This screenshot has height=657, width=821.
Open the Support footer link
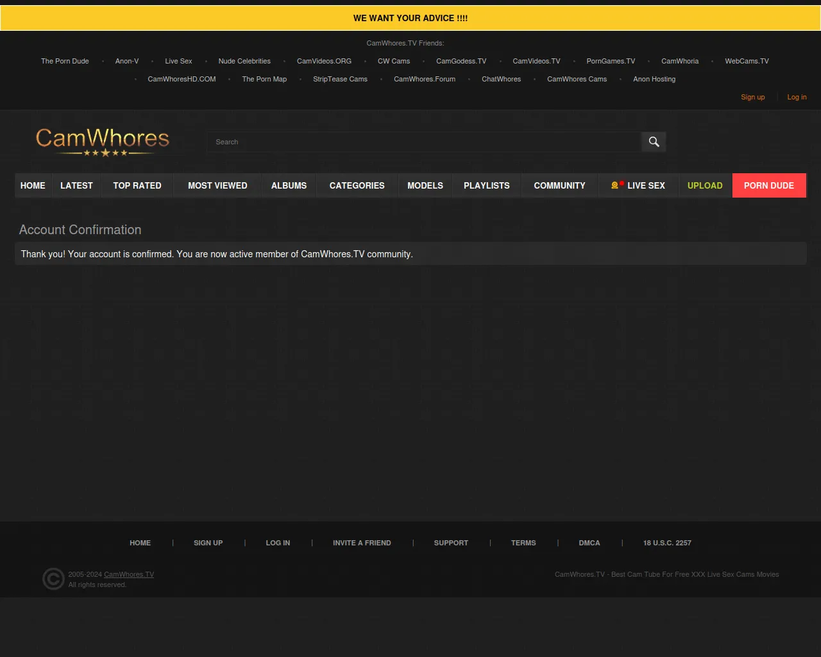click(x=451, y=543)
